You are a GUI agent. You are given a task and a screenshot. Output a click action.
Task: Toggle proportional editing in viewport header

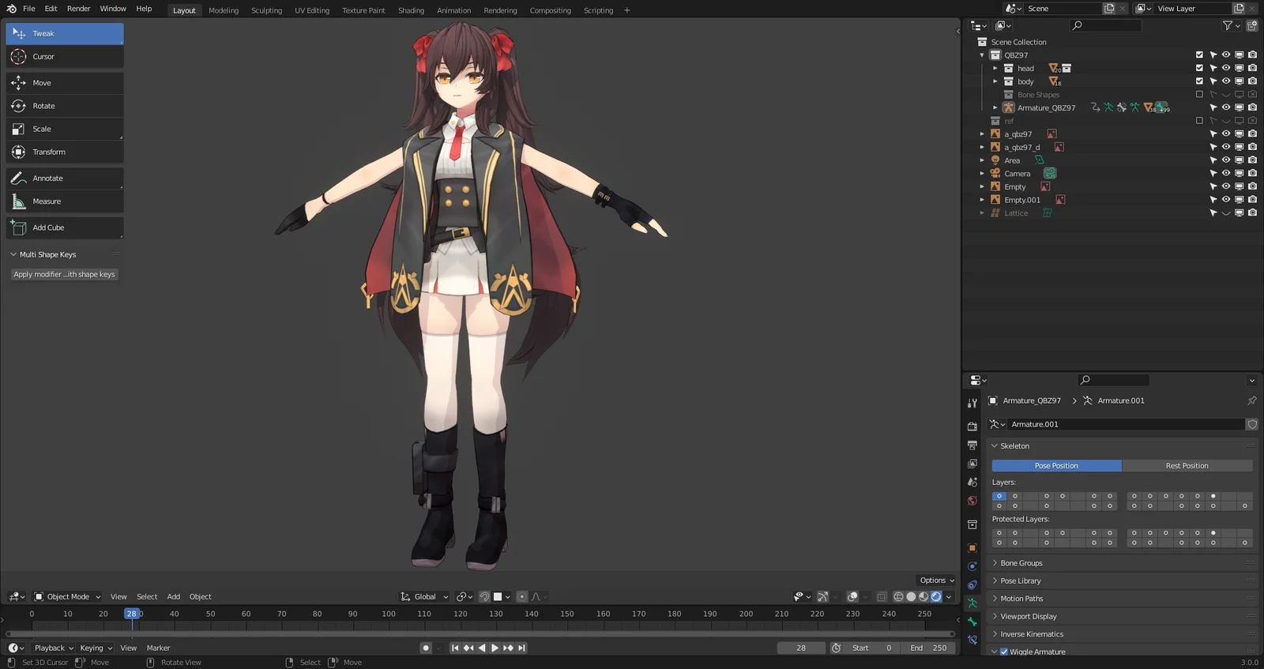(x=522, y=596)
